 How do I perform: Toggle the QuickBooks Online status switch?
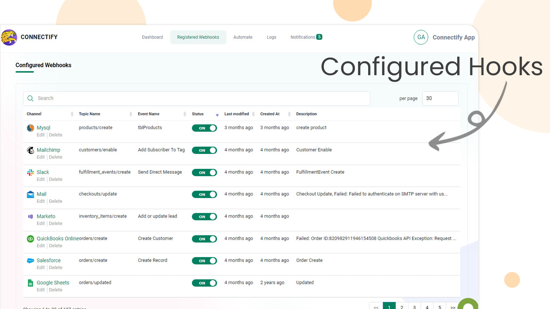(205, 239)
